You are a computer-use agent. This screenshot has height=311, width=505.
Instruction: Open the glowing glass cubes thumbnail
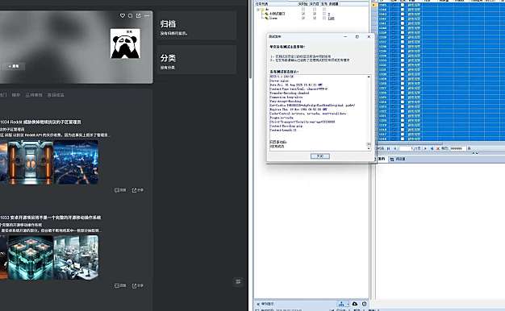click(x=31, y=257)
